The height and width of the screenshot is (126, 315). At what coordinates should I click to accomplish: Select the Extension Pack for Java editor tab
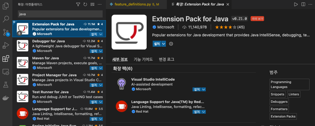(200, 4)
